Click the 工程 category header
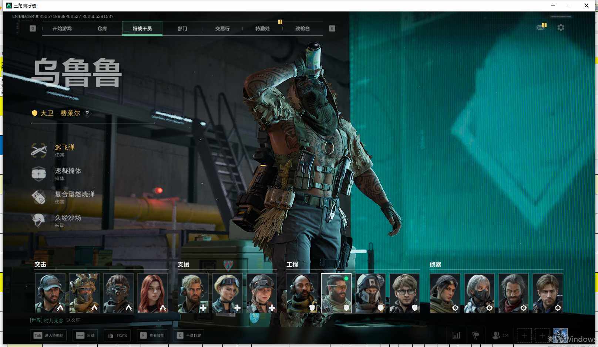The height and width of the screenshot is (347, 598). coord(292,265)
